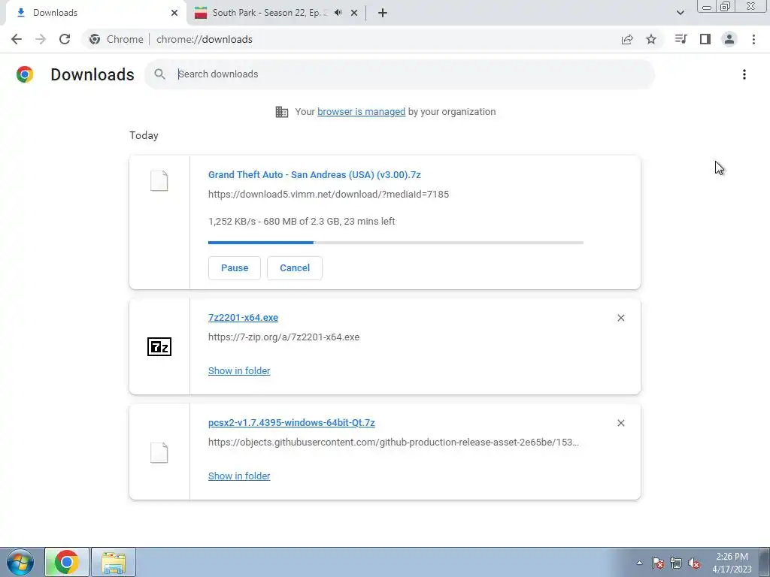Focus the Search downloads field
Image resolution: width=770 pixels, height=577 pixels.
[400, 74]
